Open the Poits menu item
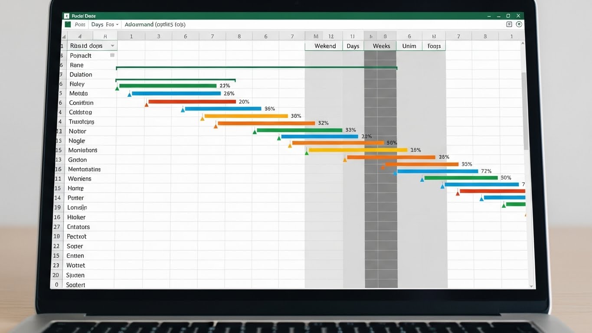Viewport: 592px width, 333px height. (x=80, y=25)
